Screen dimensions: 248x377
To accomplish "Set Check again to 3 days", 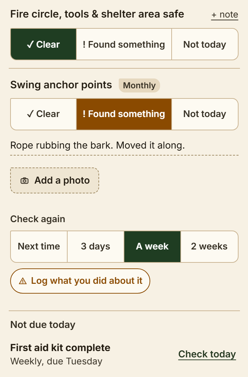I will coord(96,246).
